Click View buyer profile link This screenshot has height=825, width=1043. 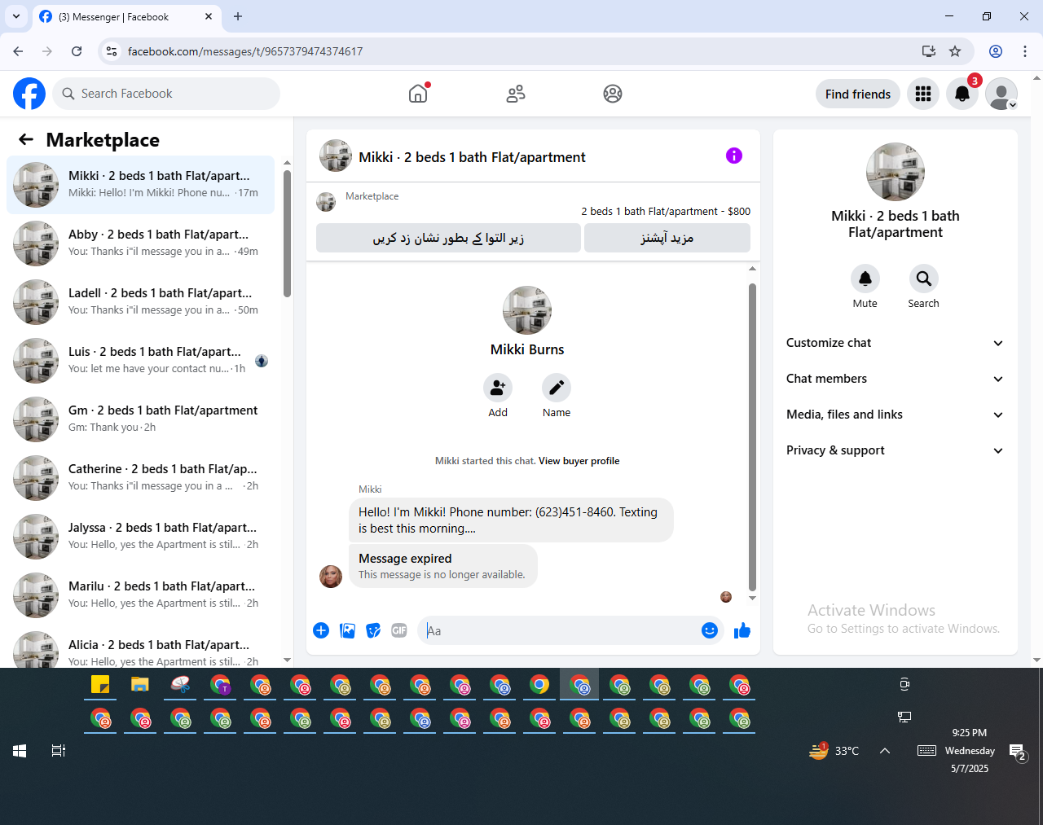[x=579, y=461]
